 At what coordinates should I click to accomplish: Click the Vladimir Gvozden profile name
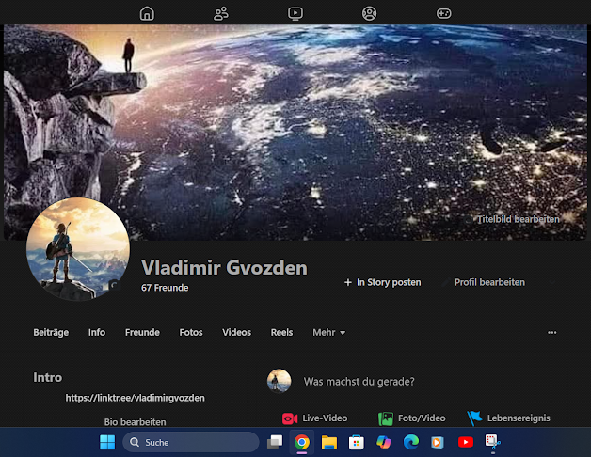(x=224, y=268)
